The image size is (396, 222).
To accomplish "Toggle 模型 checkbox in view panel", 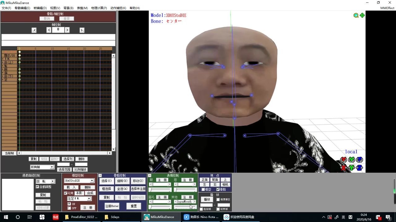I will [x=203, y=189].
